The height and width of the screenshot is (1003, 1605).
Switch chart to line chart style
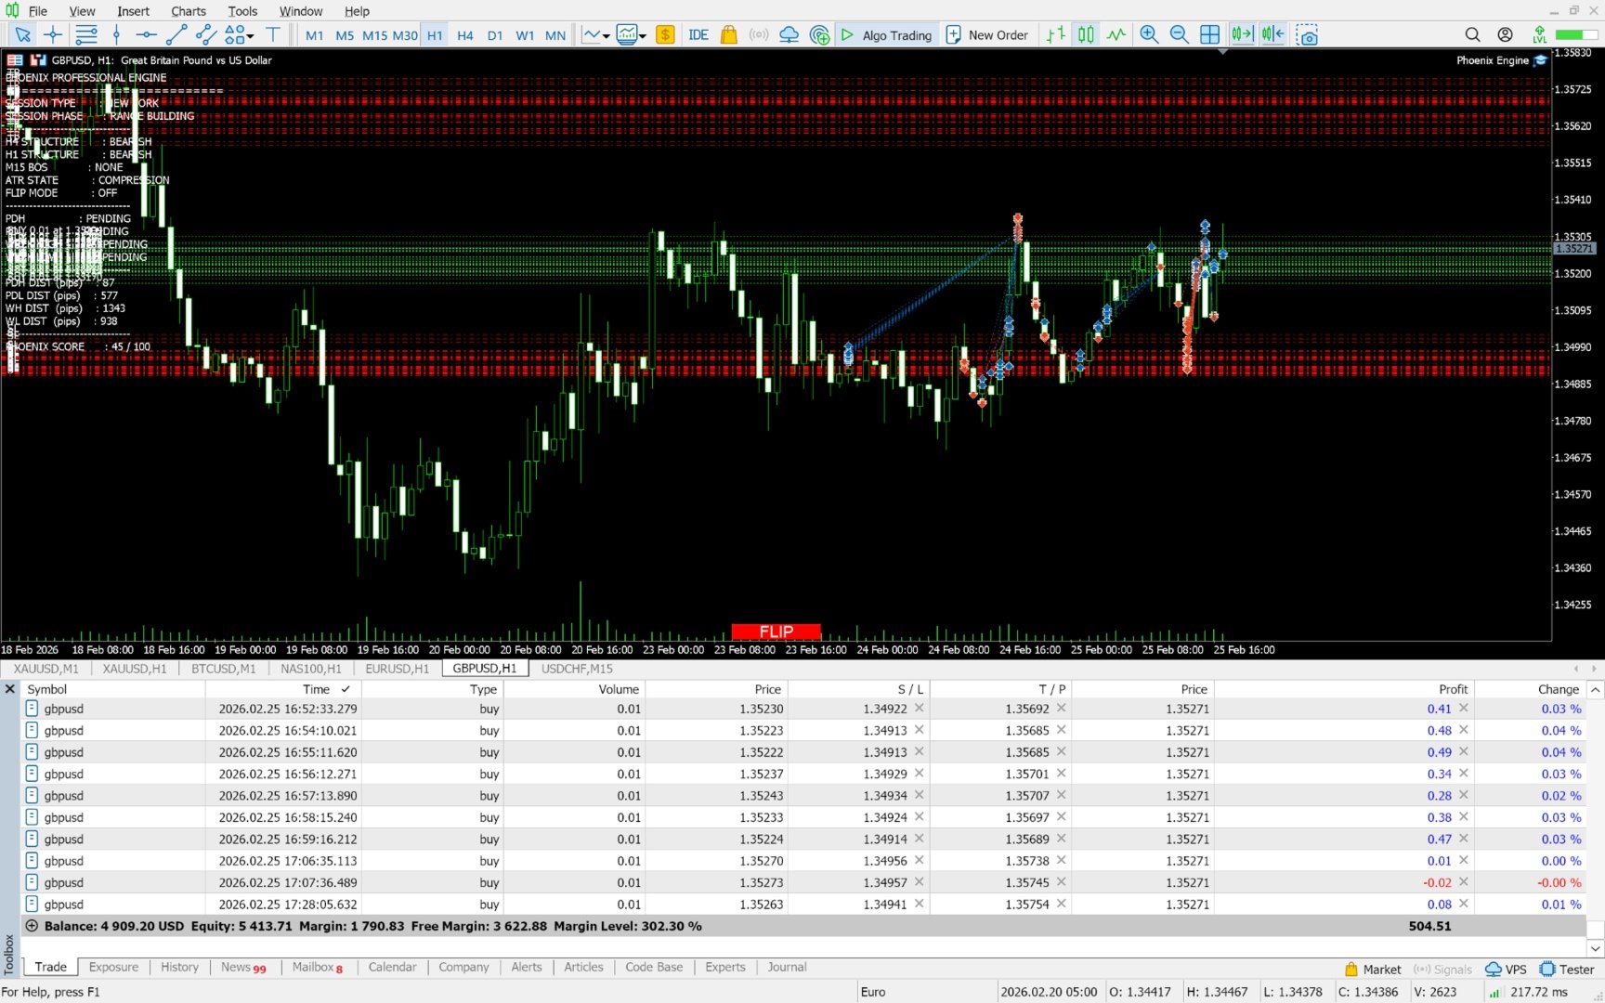pyautogui.click(x=1116, y=35)
